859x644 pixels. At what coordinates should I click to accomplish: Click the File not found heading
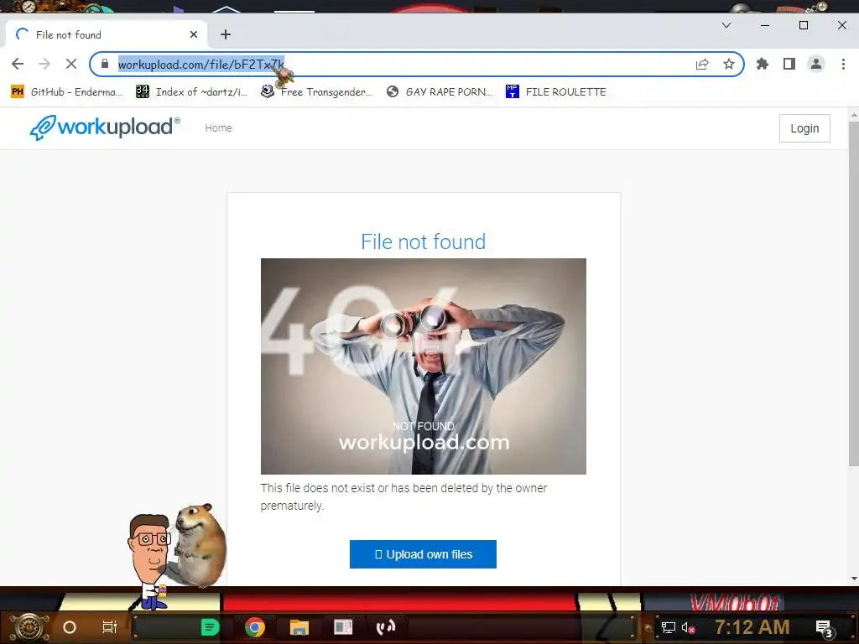[423, 241]
